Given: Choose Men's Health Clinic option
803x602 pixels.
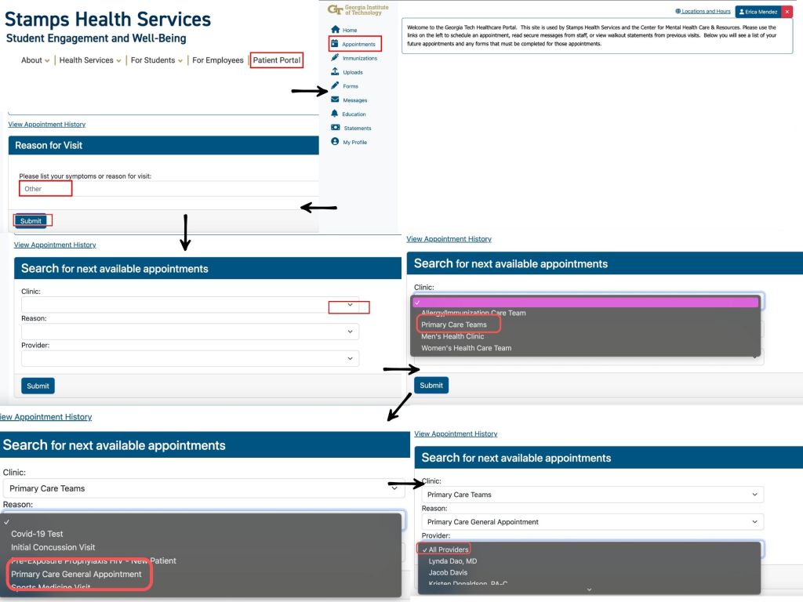Looking at the screenshot, I should (x=452, y=336).
